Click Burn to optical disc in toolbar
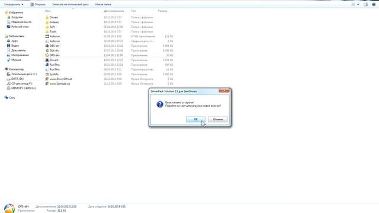Viewport: 379px width, 213px height. 70,4
